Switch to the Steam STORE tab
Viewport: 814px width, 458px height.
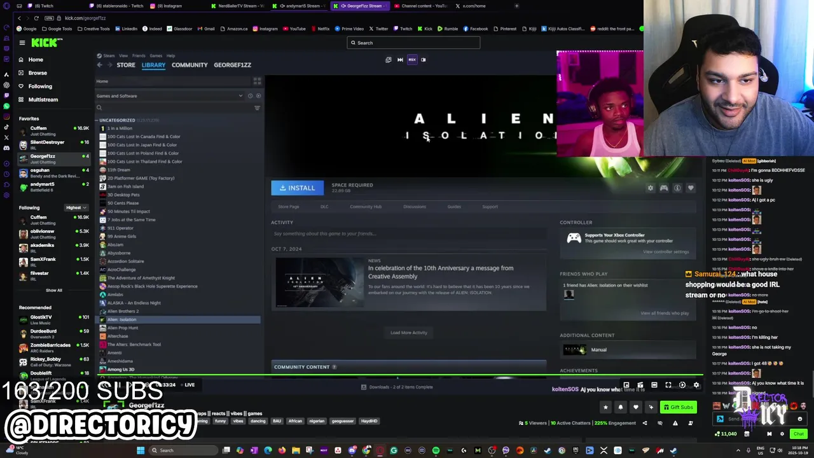[x=126, y=65]
